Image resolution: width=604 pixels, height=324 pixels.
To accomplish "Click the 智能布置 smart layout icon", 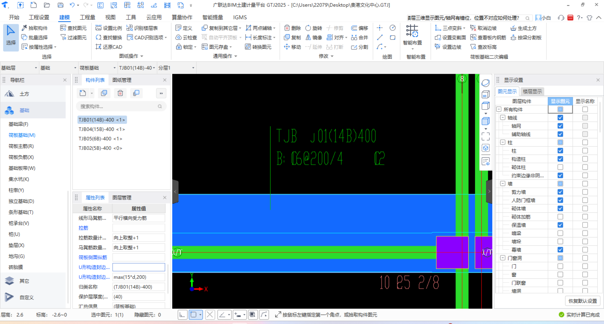I will point(412,31).
